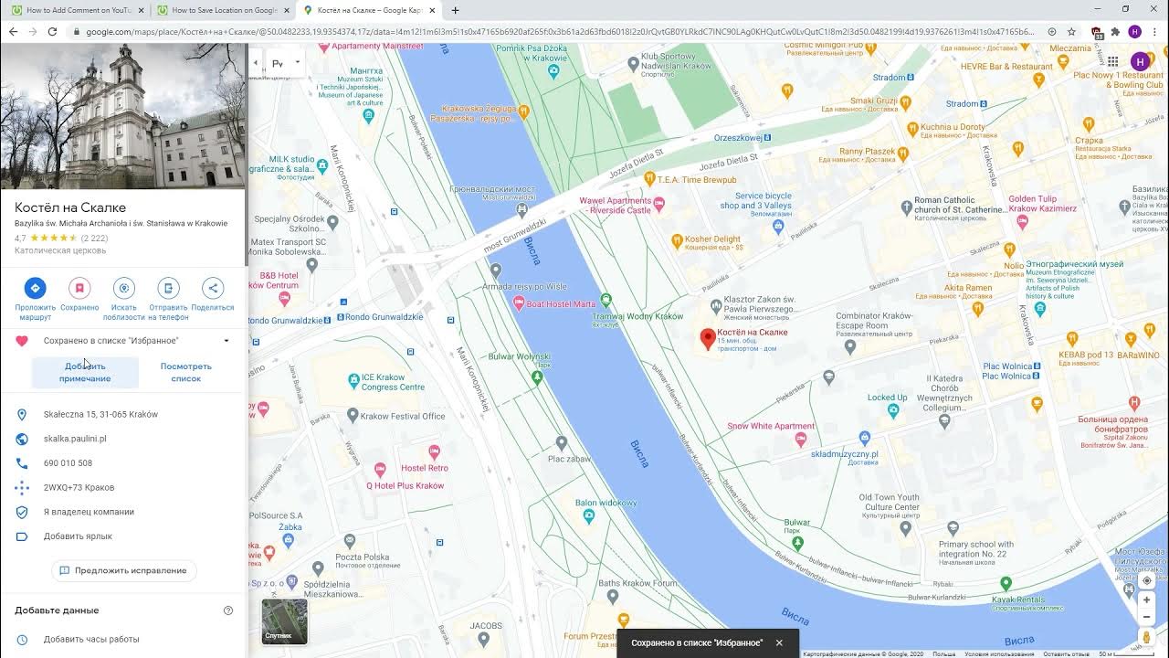The width and height of the screenshot is (1169, 658).
Task: Click the Saved (Сохранено) bookmark icon
Action: tap(79, 288)
